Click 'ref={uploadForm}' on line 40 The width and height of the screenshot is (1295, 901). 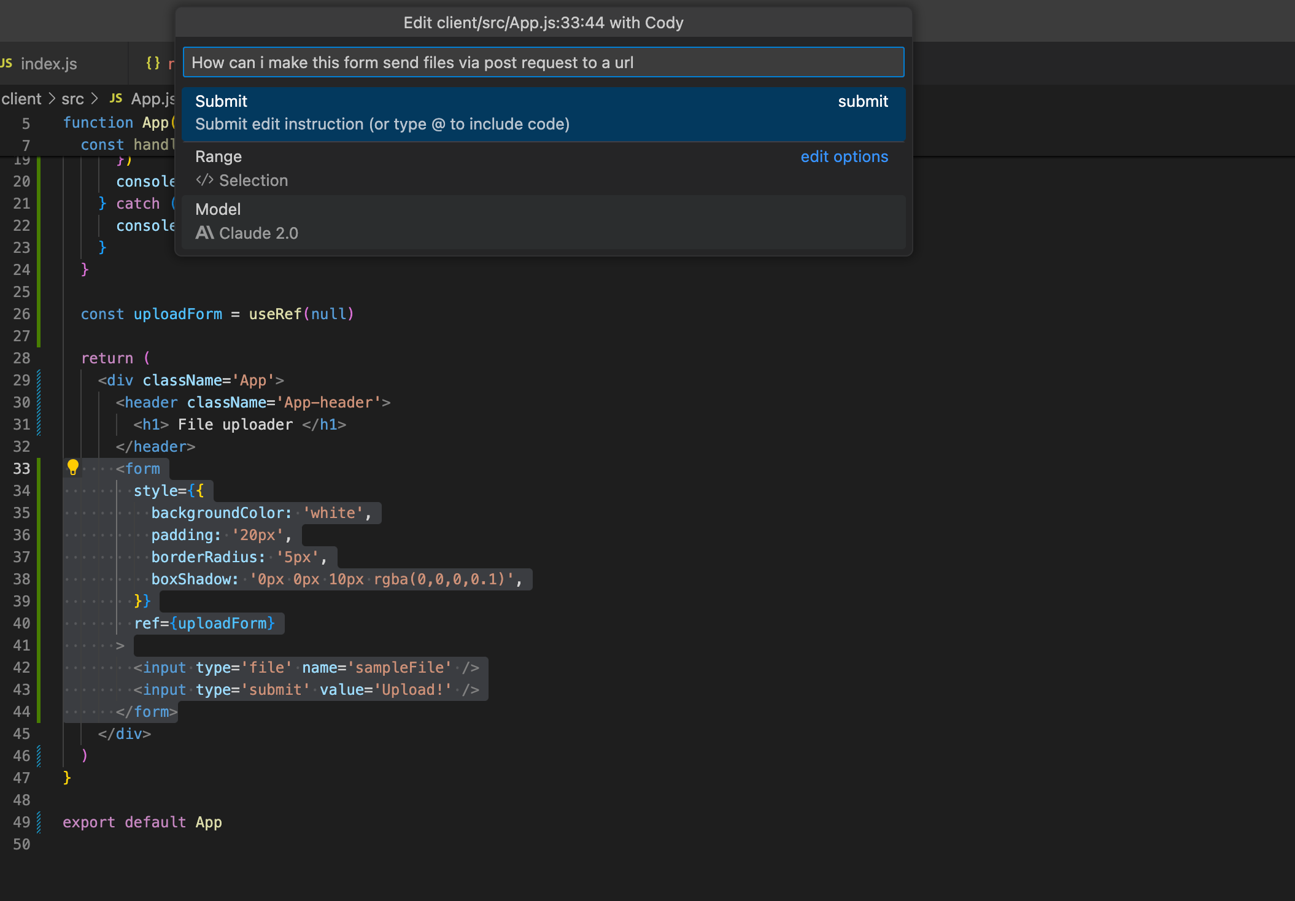(204, 624)
